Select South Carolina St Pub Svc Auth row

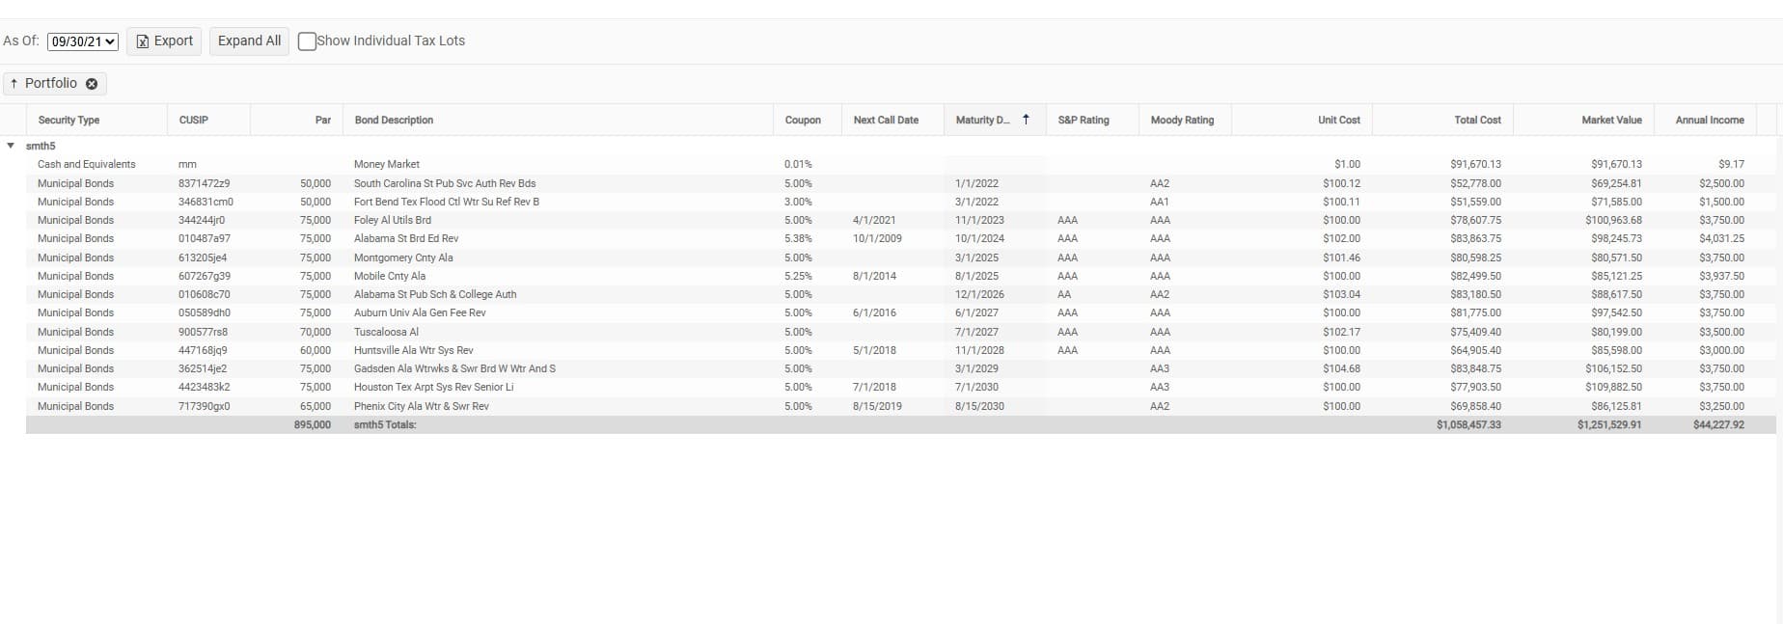point(900,183)
